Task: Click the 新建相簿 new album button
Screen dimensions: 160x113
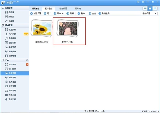Action: (36, 14)
